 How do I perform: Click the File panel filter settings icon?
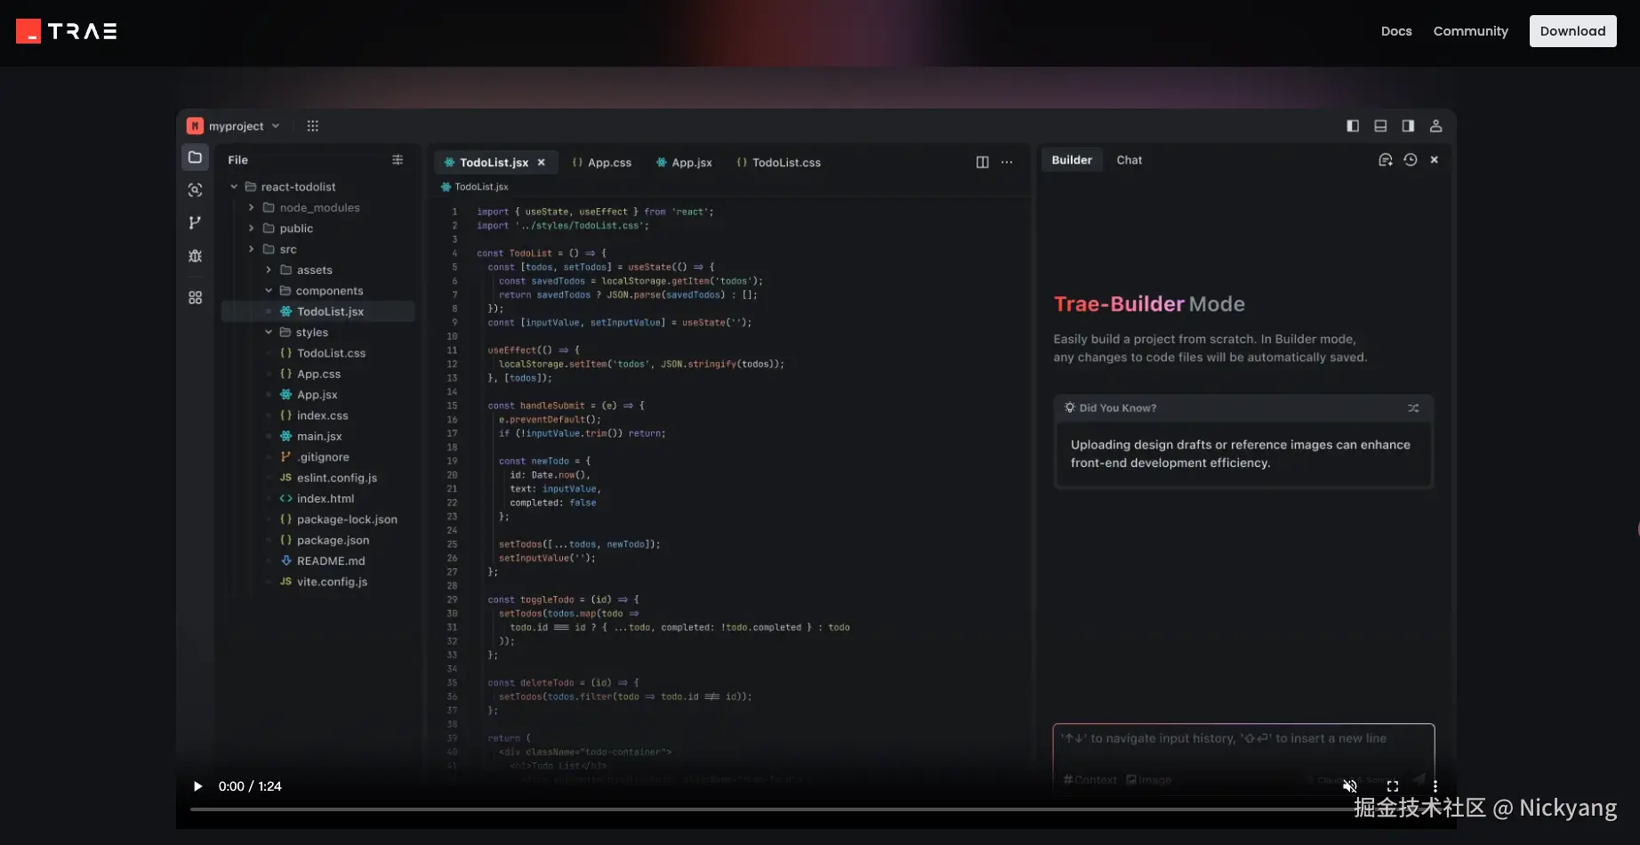point(398,160)
